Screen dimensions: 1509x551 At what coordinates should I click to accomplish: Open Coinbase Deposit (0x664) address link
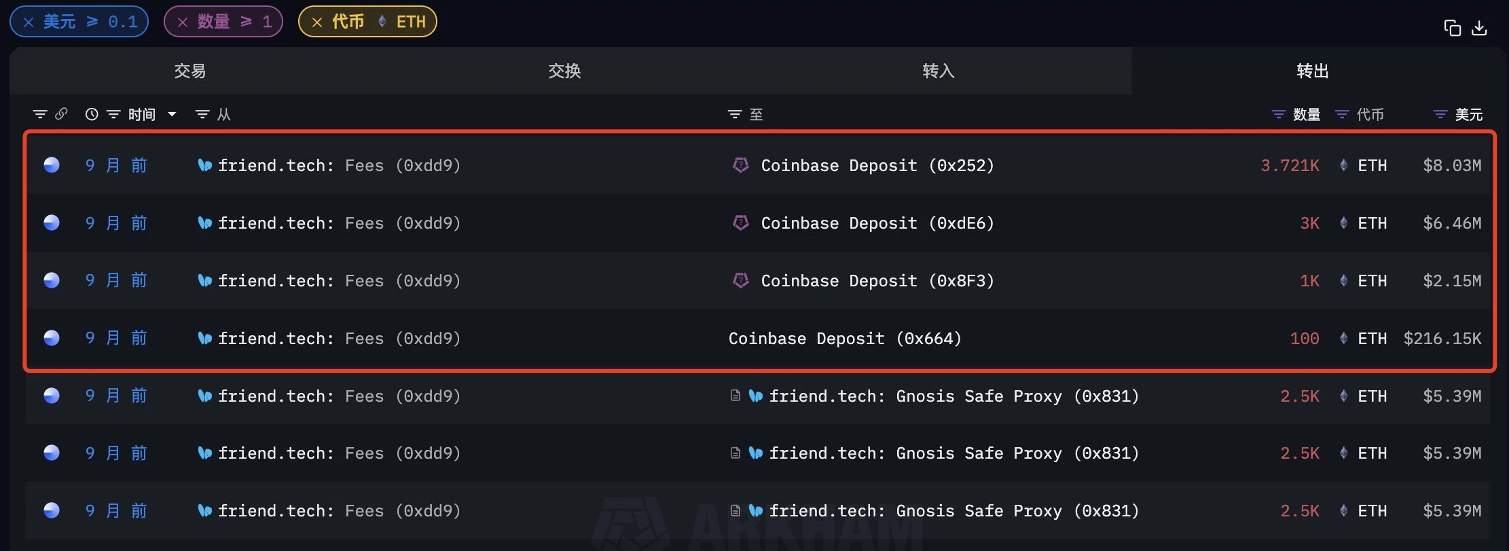[844, 339]
